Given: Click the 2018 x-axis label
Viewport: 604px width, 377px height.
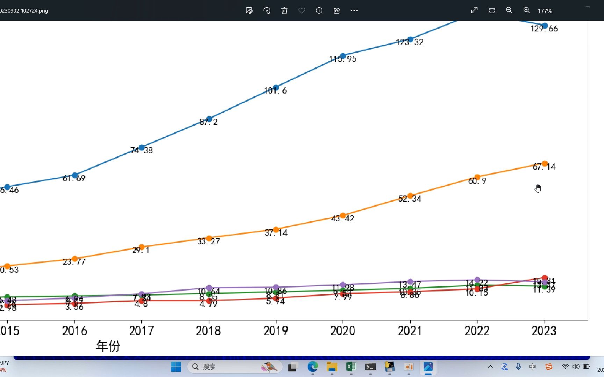Looking at the screenshot, I should pos(208,331).
